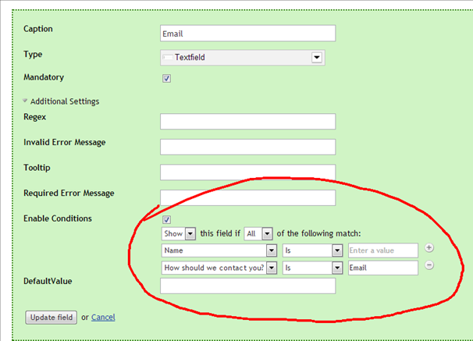Collapse the Additional Settings section
The width and height of the screenshot is (473, 341).
[x=61, y=101]
